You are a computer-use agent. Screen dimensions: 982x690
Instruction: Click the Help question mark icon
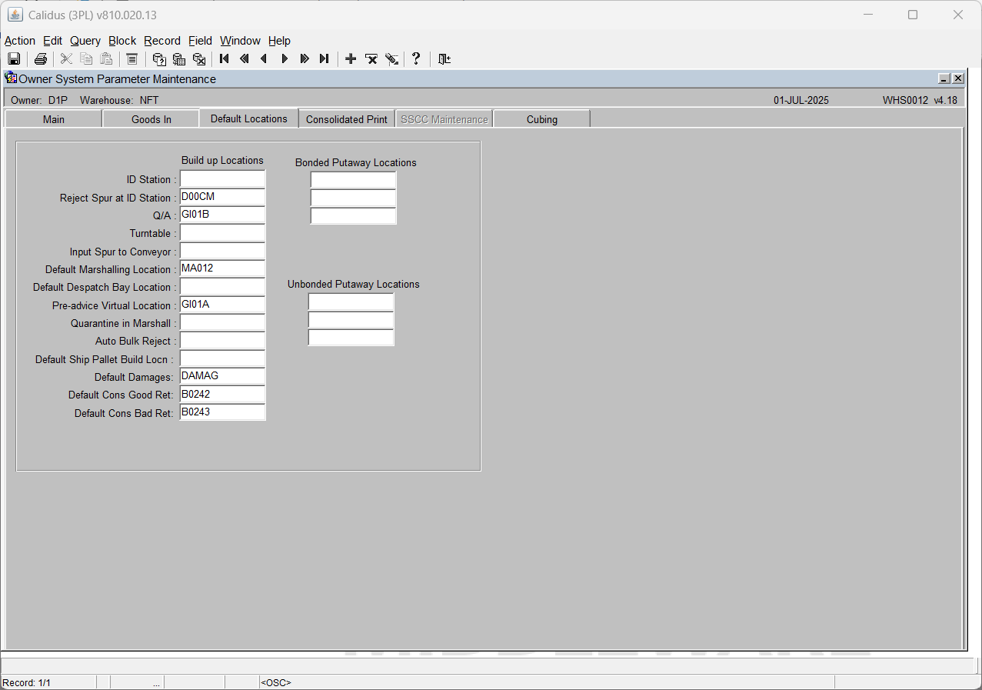pos(416,59)
